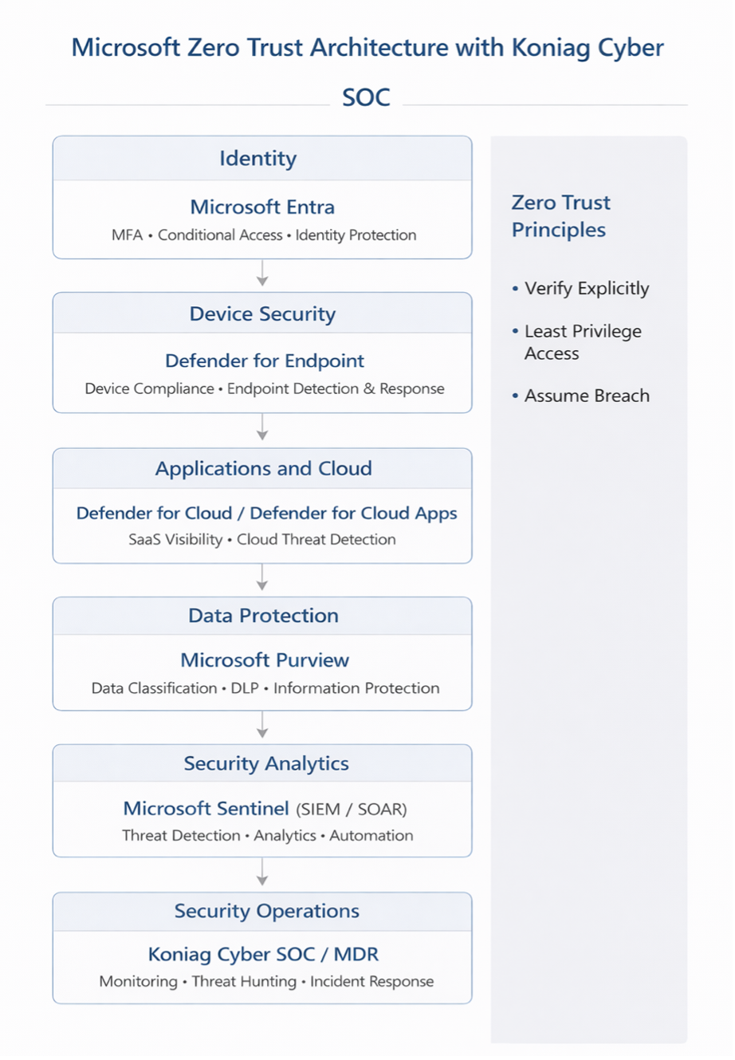Image resolution: width=735 pixels, height=1060 pixels.
Task: Select 'SaaS Visibility • Cloud Threat Detection' text
Action: click(x=262, y=540)
